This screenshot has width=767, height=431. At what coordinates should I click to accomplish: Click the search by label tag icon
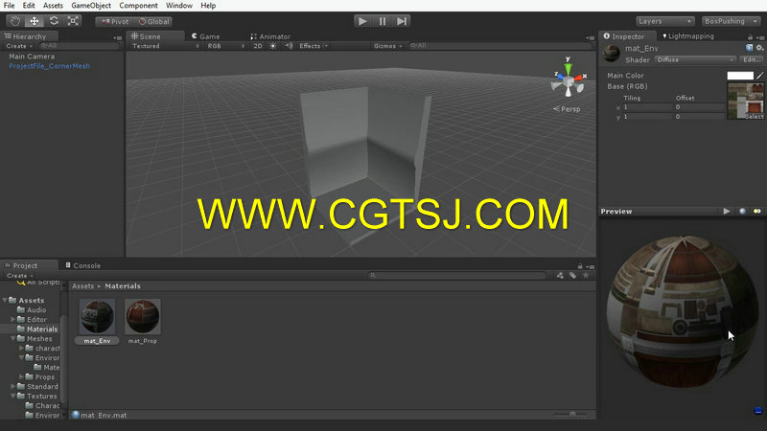coord(572,276)
